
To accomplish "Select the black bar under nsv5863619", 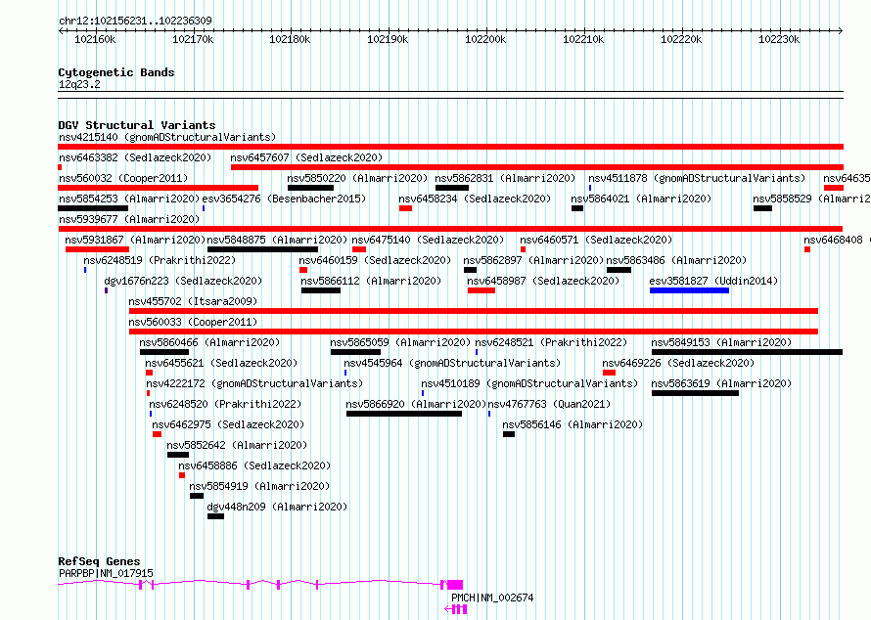I will [x=695, y=393].
